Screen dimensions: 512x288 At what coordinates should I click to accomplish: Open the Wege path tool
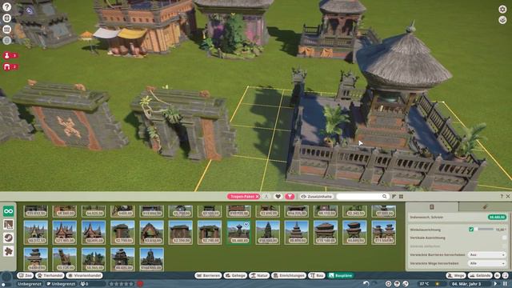pyautogui.click(x=456, y=275)
